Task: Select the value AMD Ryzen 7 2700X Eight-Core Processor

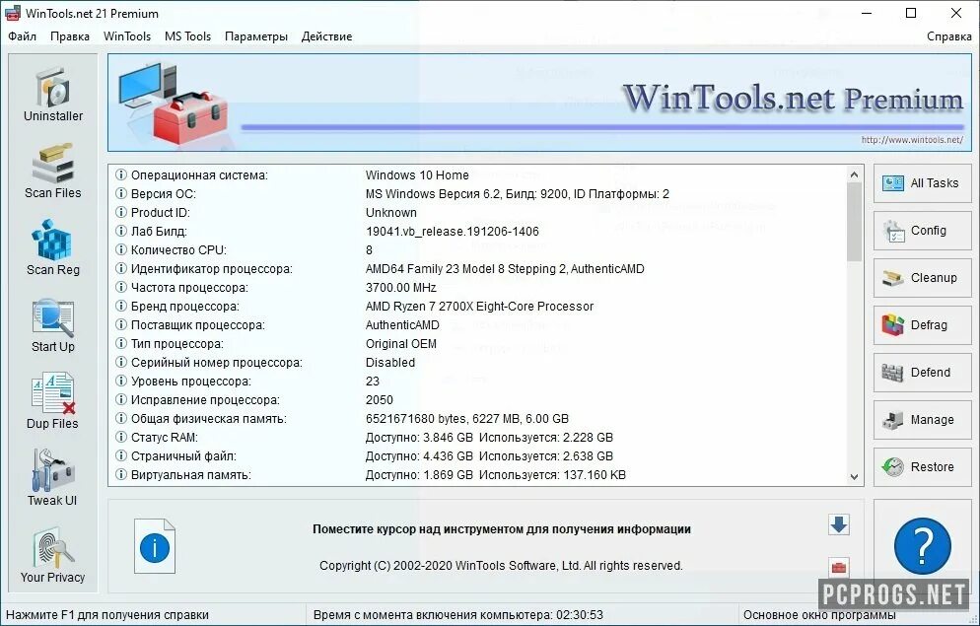Action: tap(479, 307)
